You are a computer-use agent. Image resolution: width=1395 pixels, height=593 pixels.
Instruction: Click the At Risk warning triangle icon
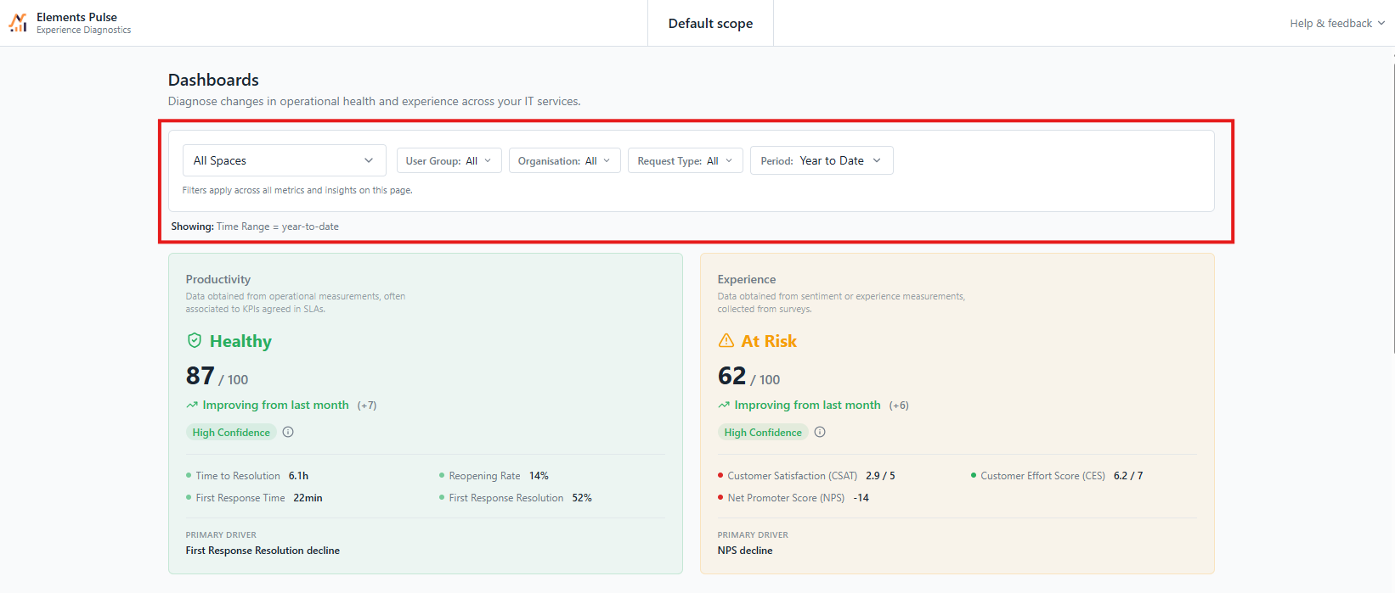coord(726,340)
